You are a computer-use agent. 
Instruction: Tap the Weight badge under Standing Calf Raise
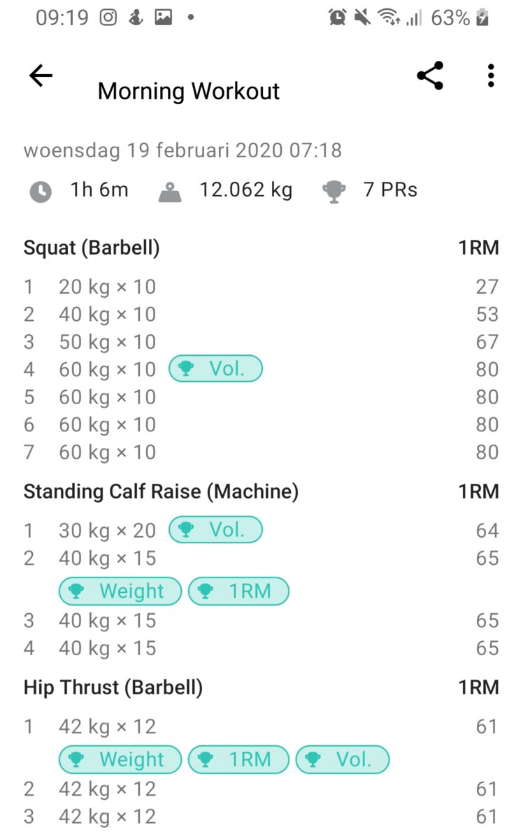(x=120, y=591)
